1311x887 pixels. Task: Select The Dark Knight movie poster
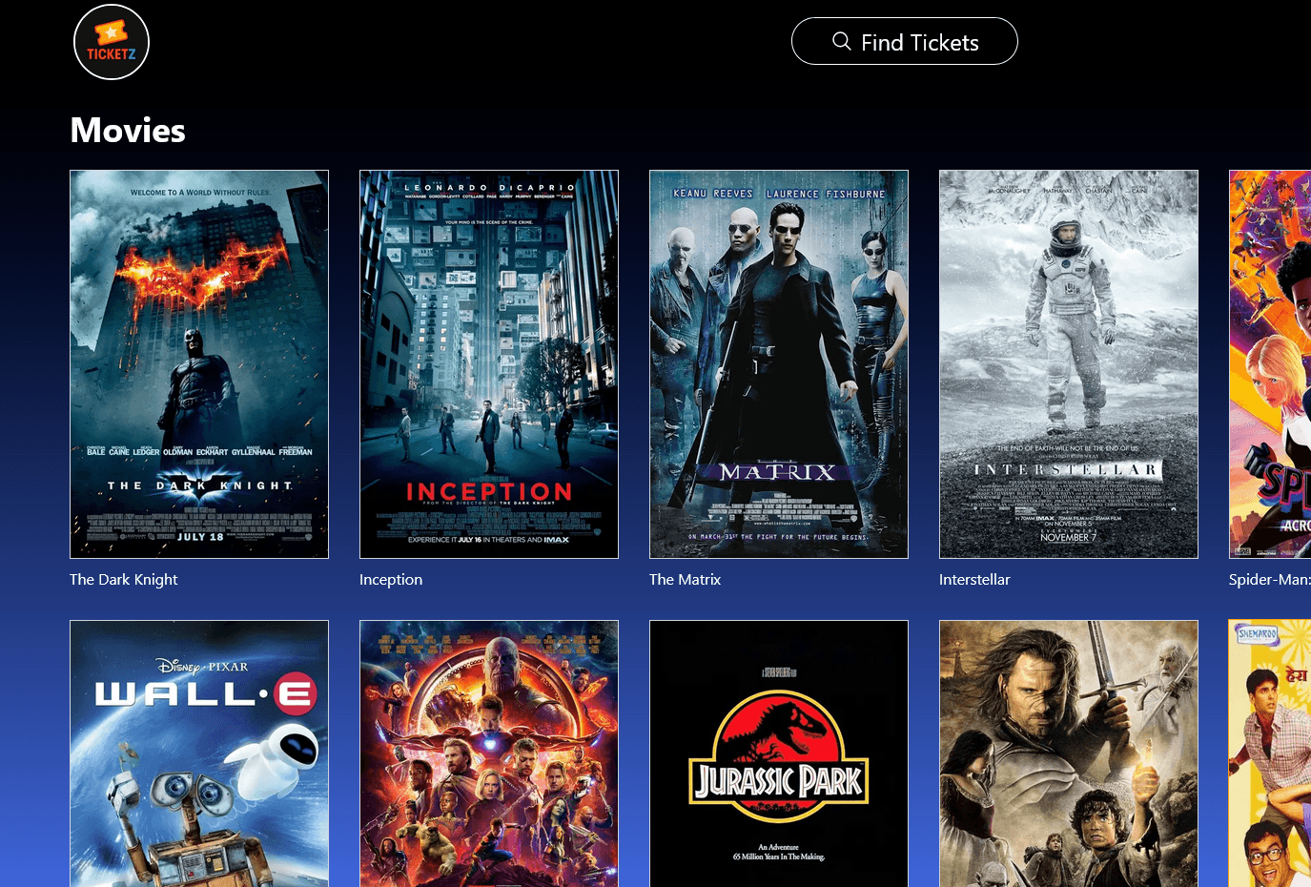click(x=199, y=364)
